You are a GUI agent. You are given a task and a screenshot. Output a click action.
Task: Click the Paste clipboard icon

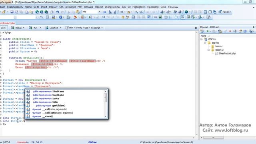pyautogui.click(x=78, y=12)
